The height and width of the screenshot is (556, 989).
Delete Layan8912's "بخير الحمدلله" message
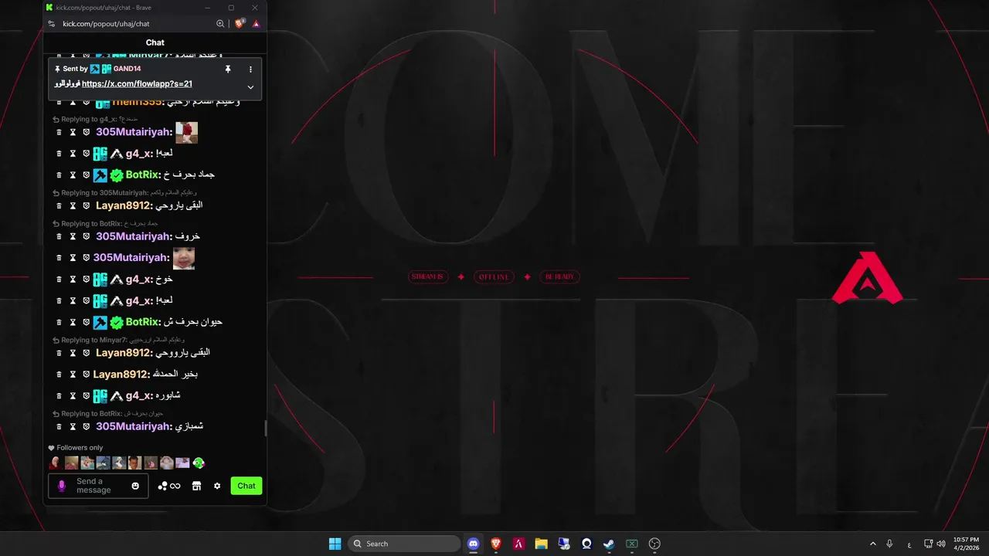pos(59,375)
